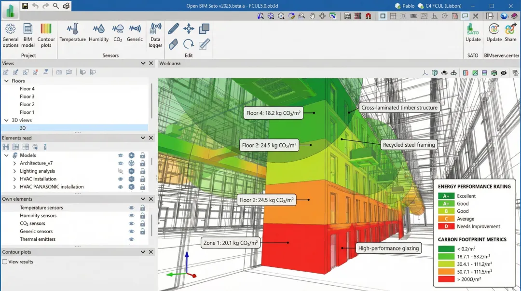Click the C4 FCUL (Lisbon) project label
This screenshot has height=291, width=521.
pyautogui.click(x=443, y=6)
